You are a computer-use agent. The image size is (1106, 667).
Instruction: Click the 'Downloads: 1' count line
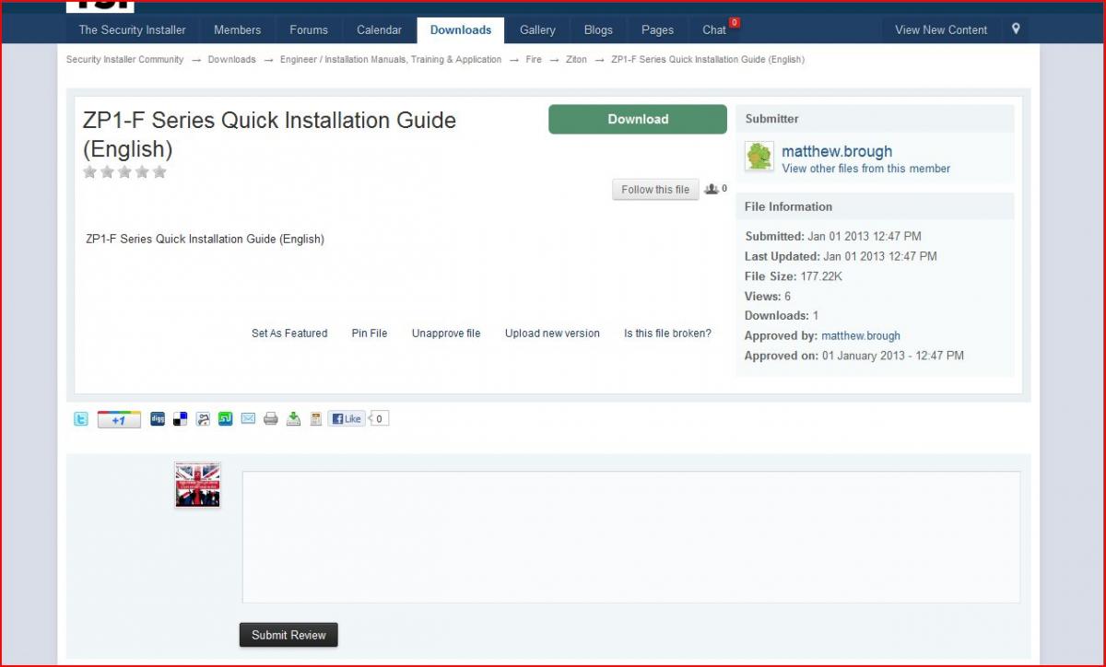coord(782,316)
